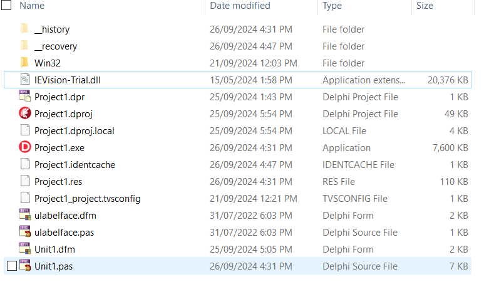The height and width of the screenshot is (294, 484).
Task: Click the Win32 folder icon
Action: (x=24, y=63)
